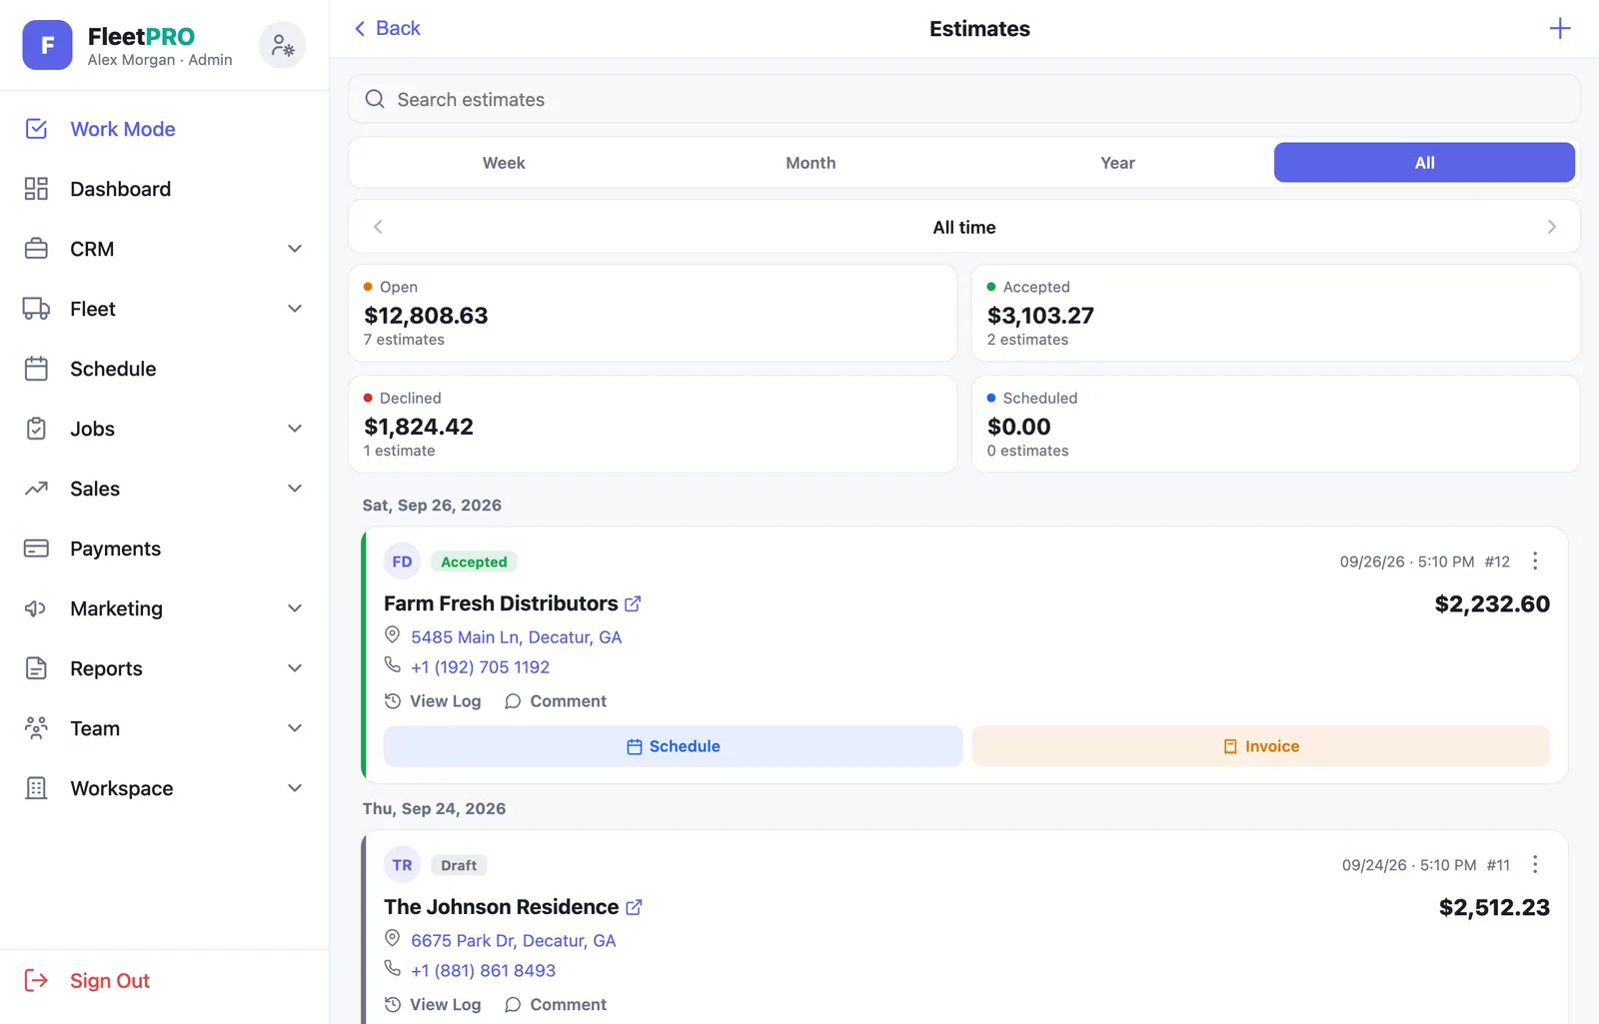Viewport: 1599px width, 1024px height.
Task: Open The Johnson Residence external link icon
Action: pyautogui.click(x=634, y=907)
